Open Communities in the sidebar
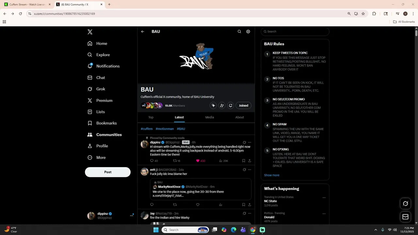418x235 pixels. coord(104,134)
